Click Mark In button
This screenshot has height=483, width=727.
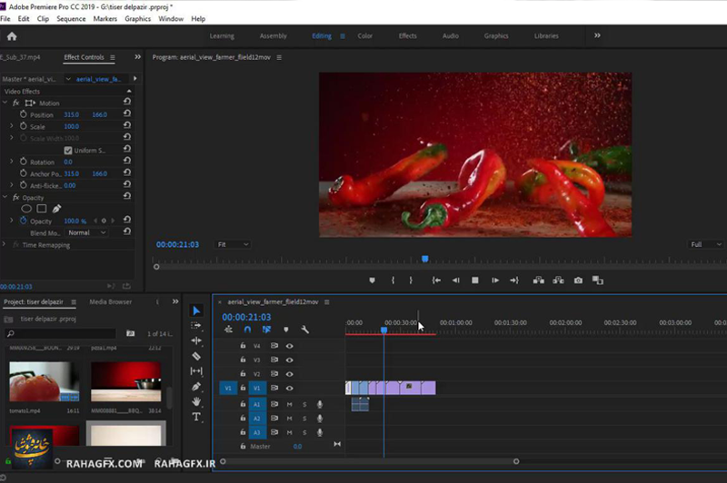click(x=393, y=281)
